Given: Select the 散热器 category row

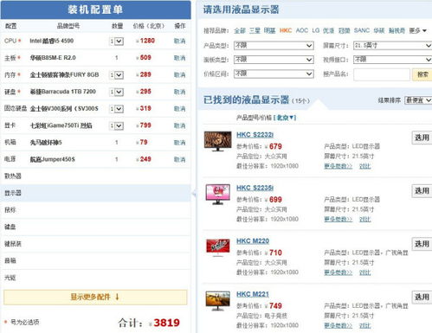Looking at the screenshot, I should click(95, 176).
